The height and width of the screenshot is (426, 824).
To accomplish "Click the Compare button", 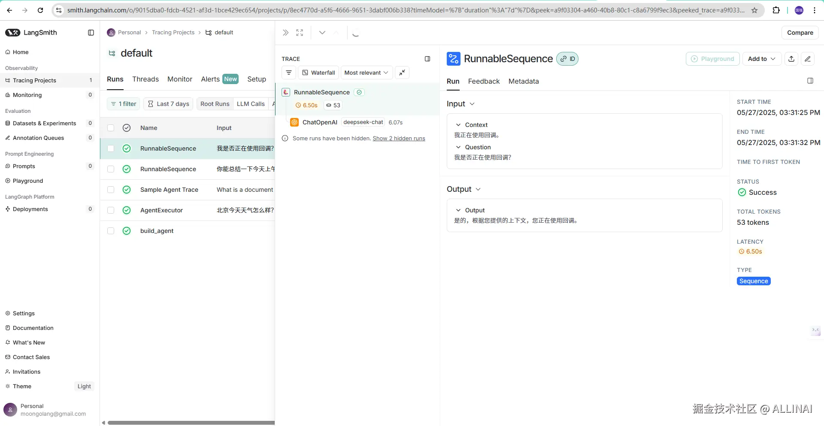I will click(x=800, y=33).
